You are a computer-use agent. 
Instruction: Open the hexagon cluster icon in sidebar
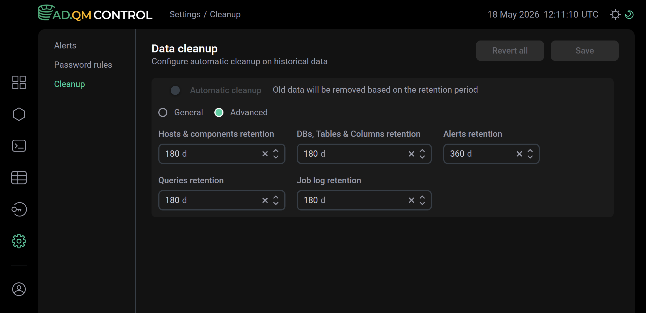coord(19,114)
